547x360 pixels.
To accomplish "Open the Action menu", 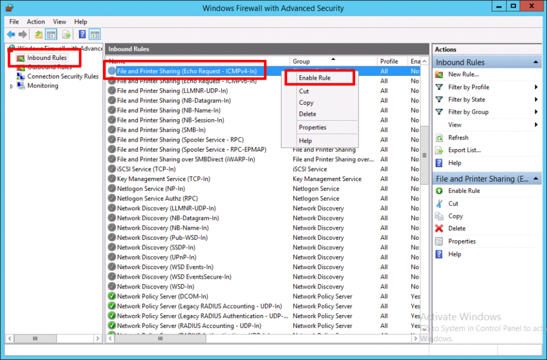I will (x=35, y=21).
